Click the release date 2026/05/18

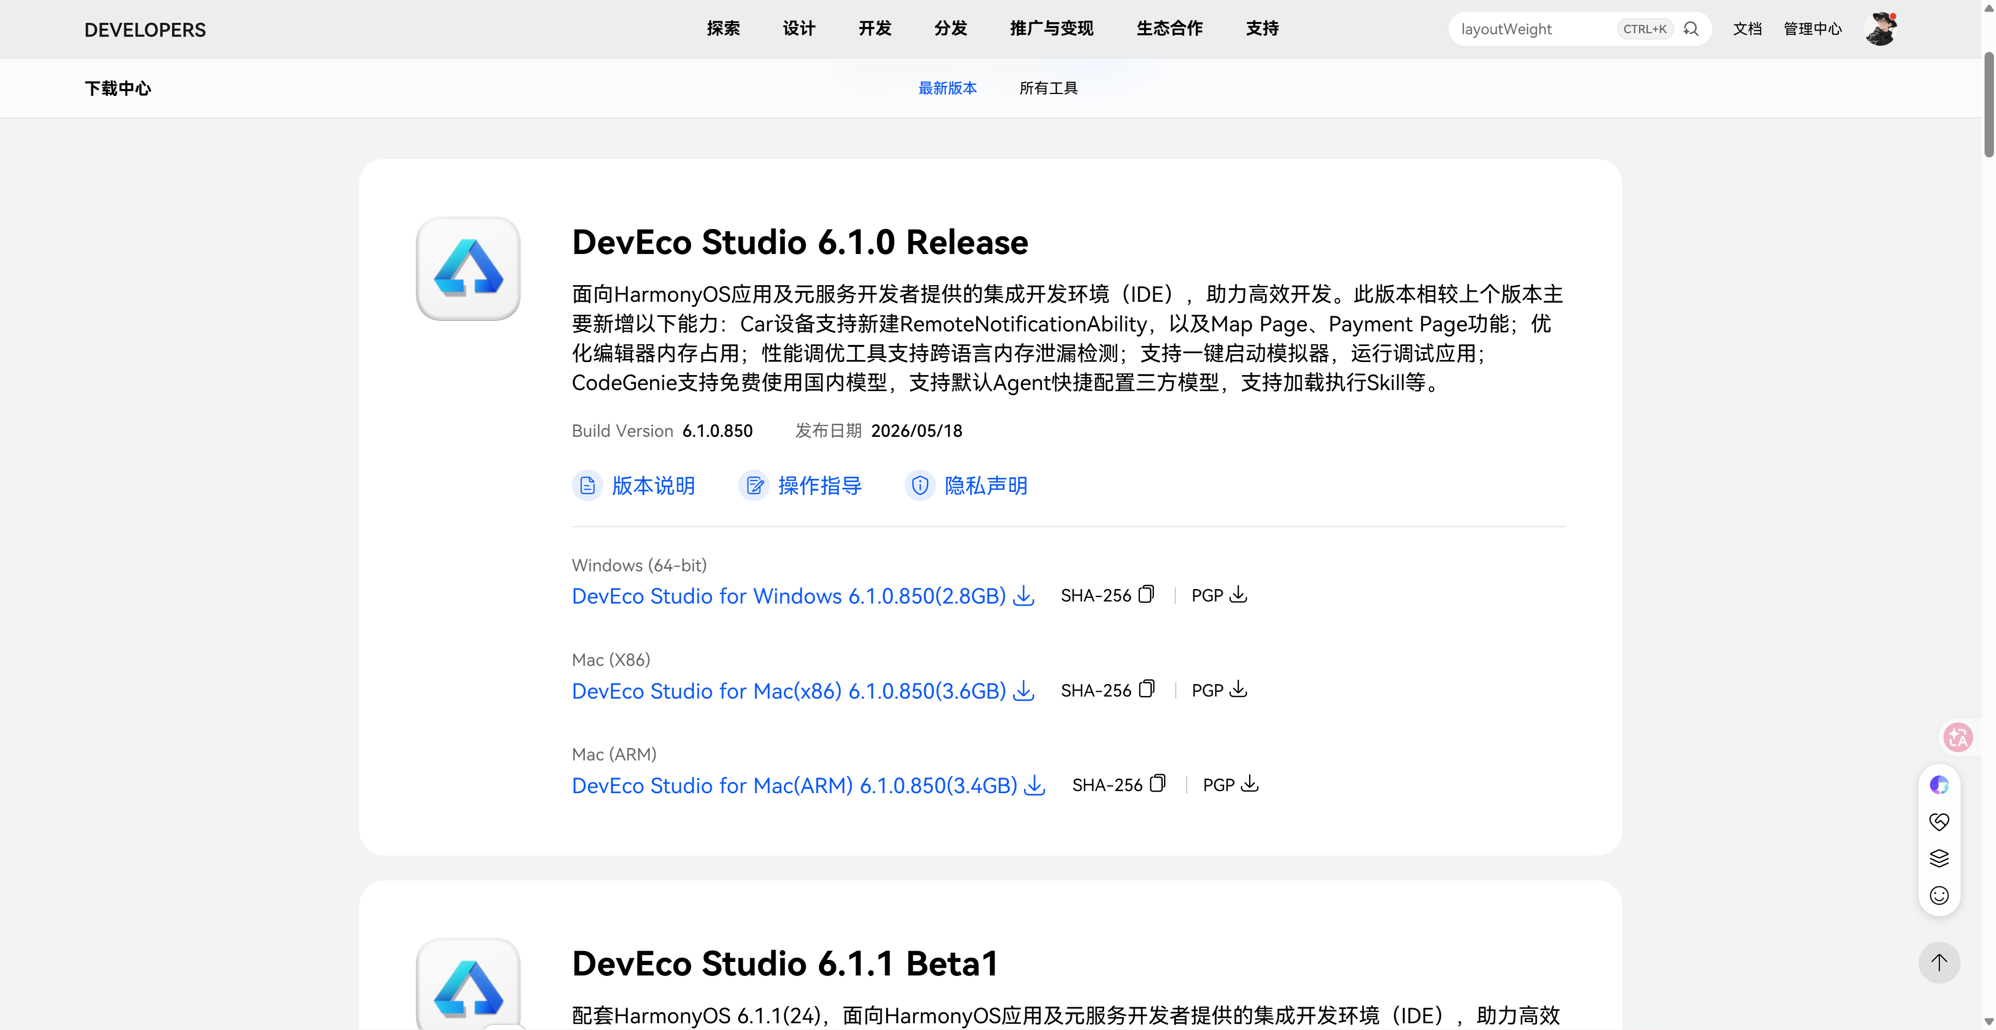[x=916, y=431]
